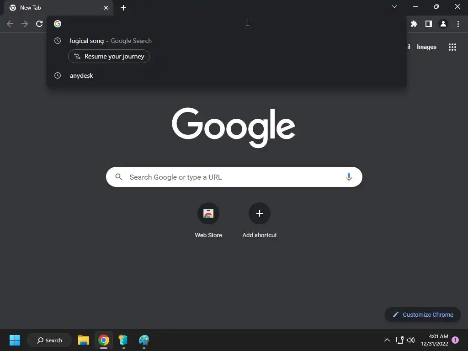Click the Chrome taskbar icon

click(104, 340)
